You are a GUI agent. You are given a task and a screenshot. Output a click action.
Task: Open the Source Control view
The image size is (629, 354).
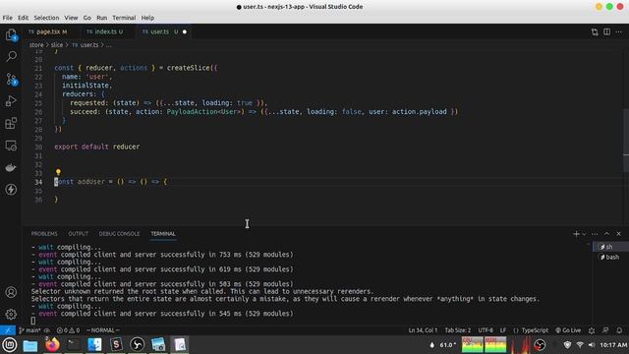(x=11, y=79)
